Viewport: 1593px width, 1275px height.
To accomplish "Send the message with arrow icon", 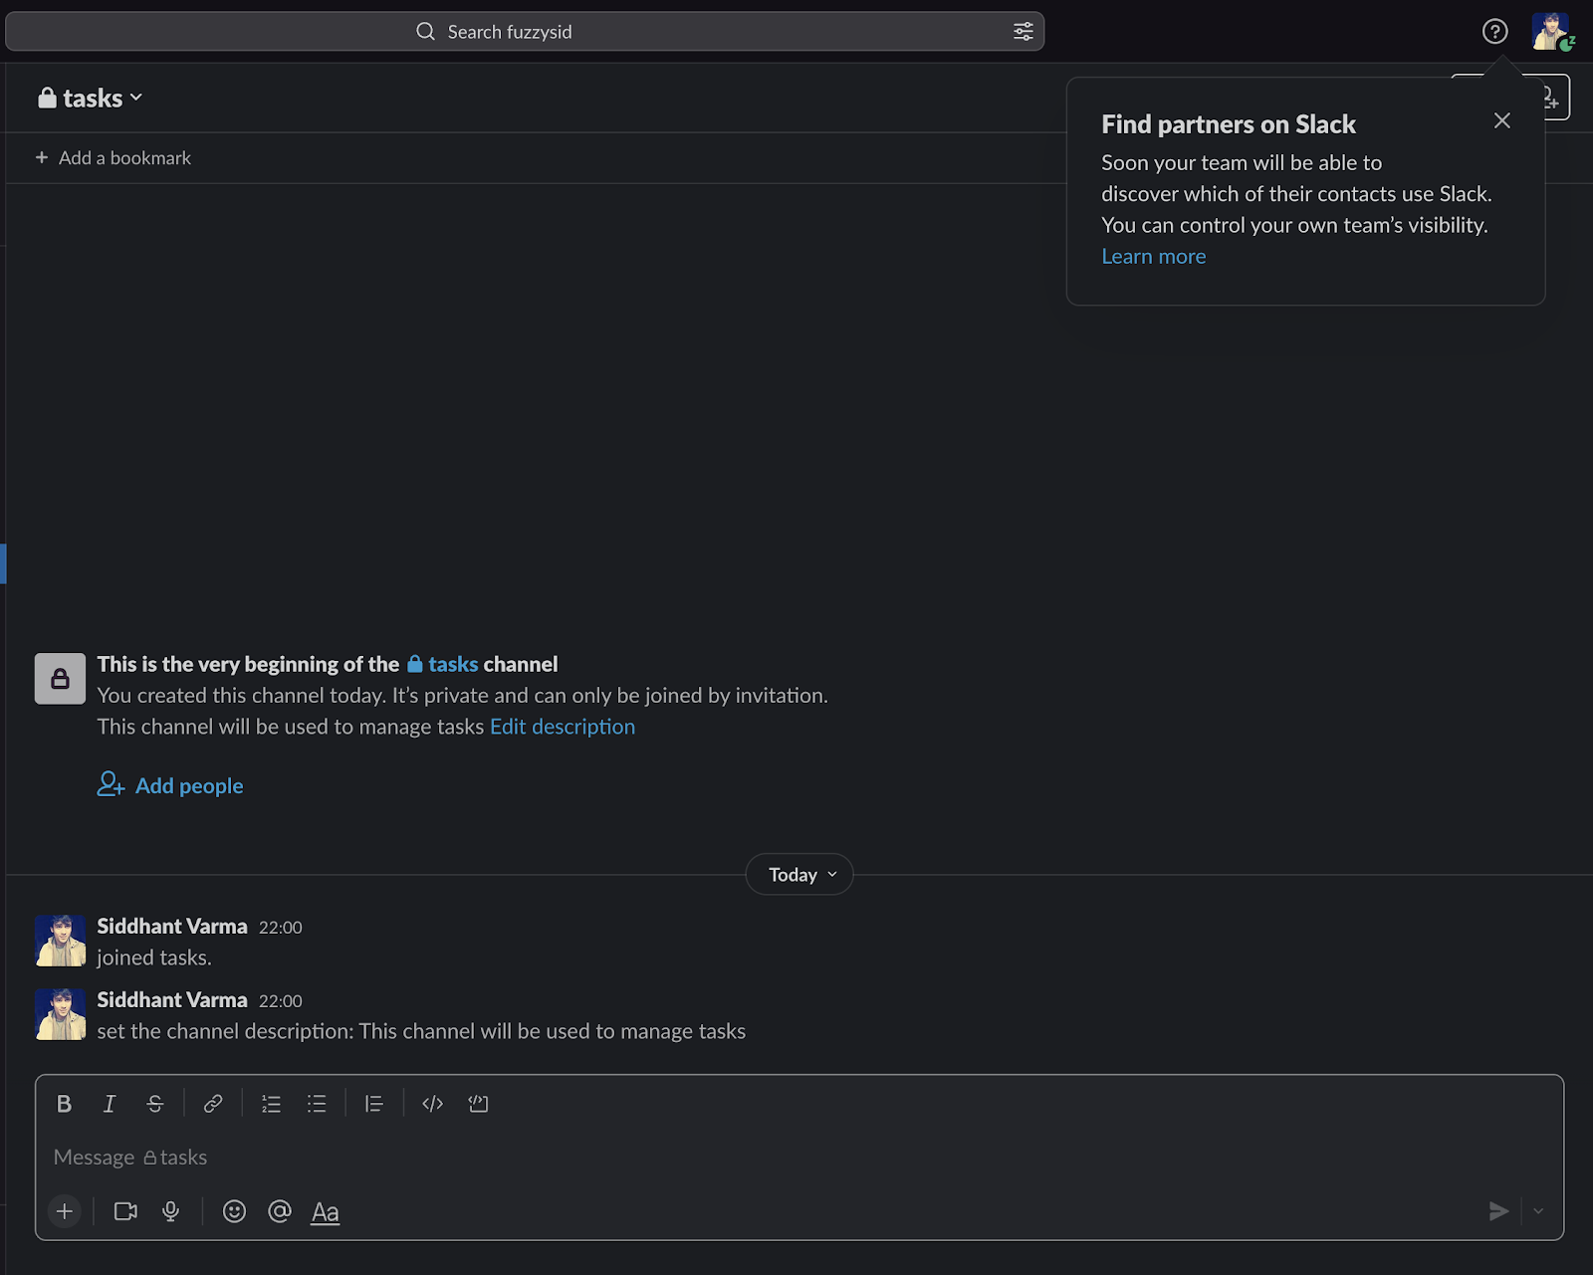I will coord(1498,1211).
